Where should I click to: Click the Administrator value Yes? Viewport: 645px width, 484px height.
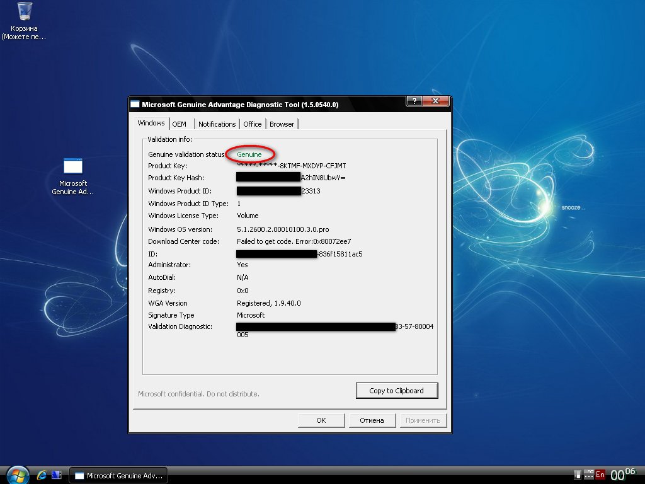243,265
